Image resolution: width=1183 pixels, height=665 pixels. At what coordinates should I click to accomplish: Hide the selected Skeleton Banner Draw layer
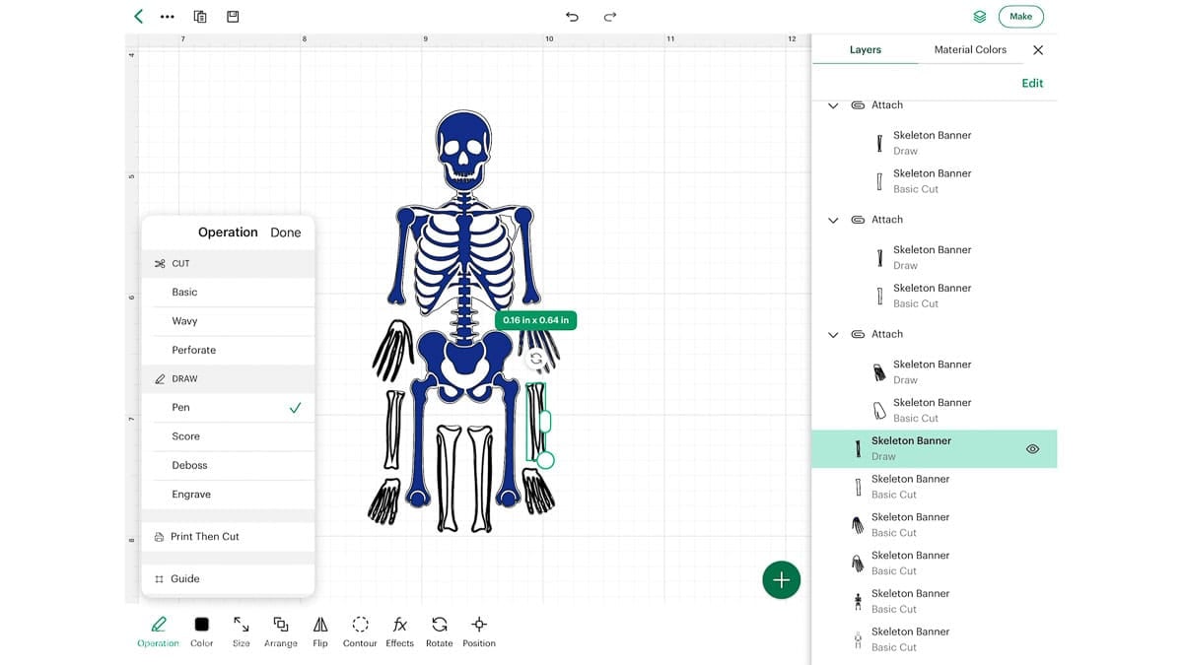[x=1032, y=449]
